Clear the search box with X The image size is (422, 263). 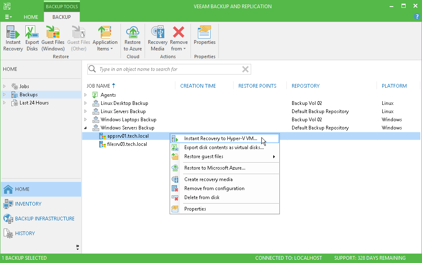point(245,69)
